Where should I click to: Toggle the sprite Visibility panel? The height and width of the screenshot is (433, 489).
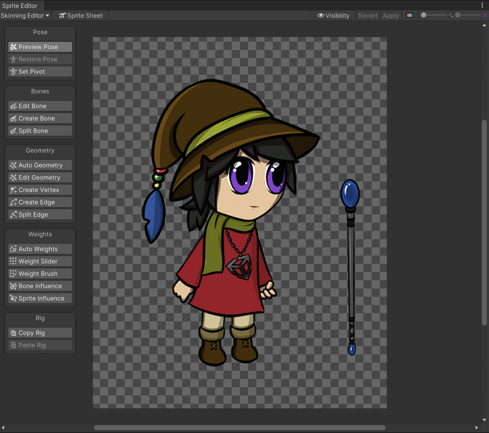tap(333, 15)
